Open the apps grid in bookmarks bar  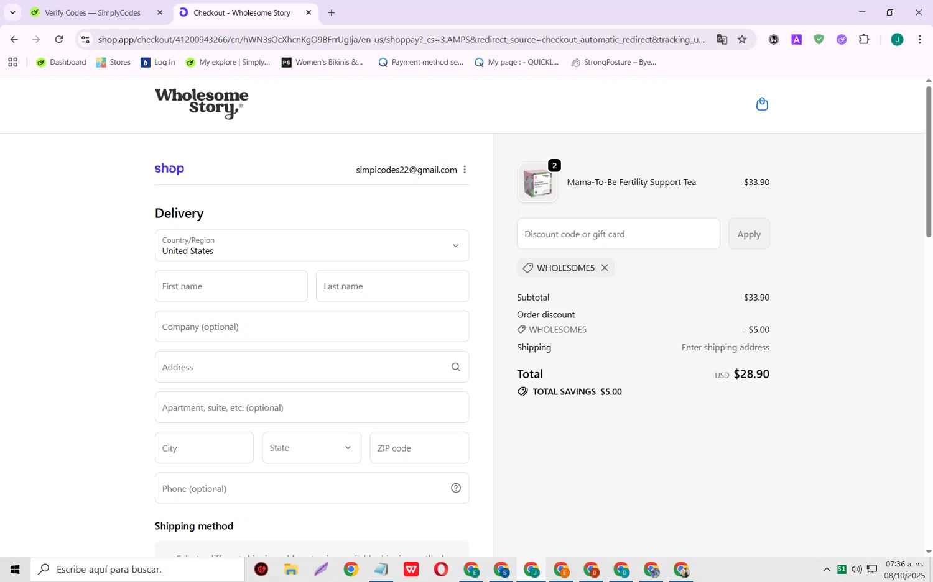12,62
